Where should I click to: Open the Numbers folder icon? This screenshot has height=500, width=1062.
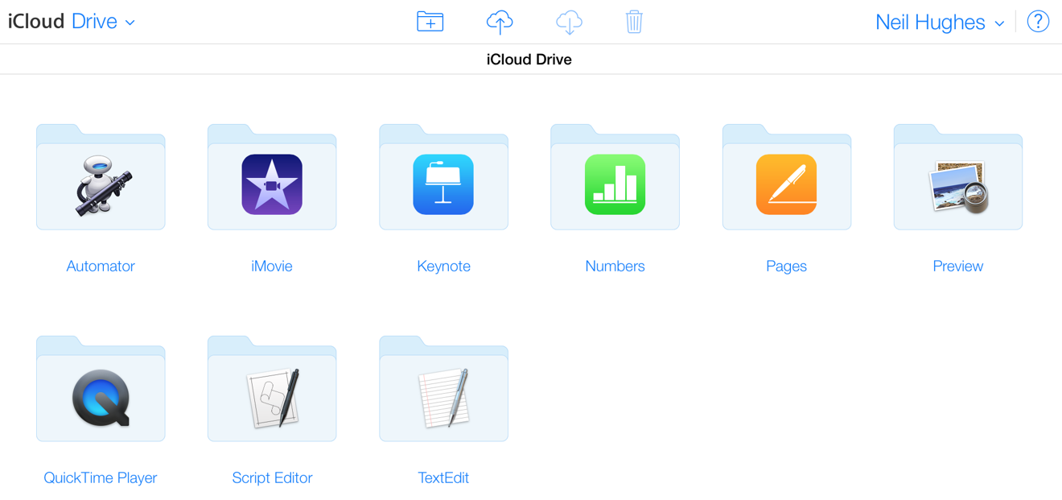(615, 177)
